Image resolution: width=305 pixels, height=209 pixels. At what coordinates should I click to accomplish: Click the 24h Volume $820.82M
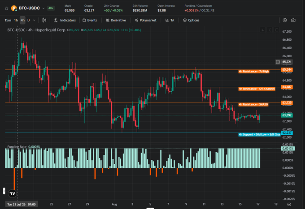tap(139, 10)
